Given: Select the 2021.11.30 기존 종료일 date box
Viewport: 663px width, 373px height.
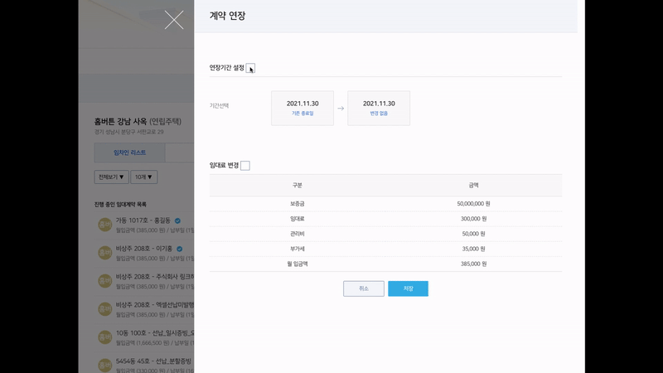Looking at the screenshot, I should tap(302, 108).
